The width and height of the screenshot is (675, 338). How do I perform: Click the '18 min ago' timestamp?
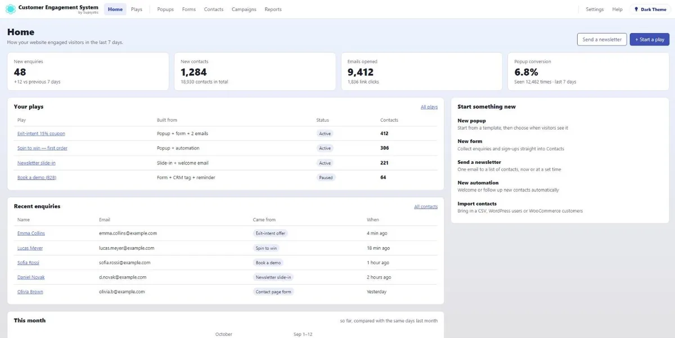[x=379, y=248]
